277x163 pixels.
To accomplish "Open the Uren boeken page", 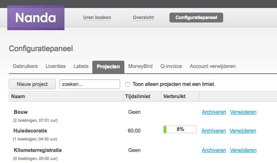I will (97, 18).
